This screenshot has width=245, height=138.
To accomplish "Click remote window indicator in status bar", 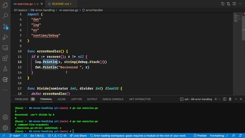I will tap(3, 136).
